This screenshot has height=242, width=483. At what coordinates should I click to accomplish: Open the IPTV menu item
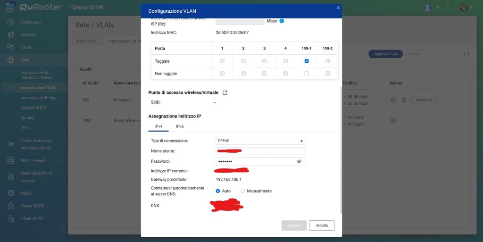tap(25, 128)
